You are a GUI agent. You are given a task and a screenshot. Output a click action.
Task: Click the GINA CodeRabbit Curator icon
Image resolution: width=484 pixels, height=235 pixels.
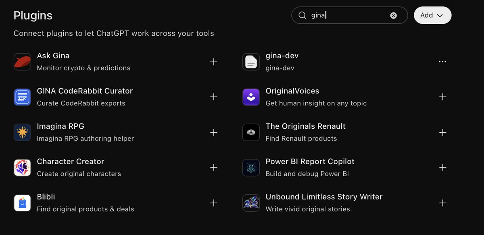(x=23, y=97)
